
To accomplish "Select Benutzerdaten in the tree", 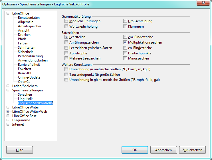I will coord(29,18).
